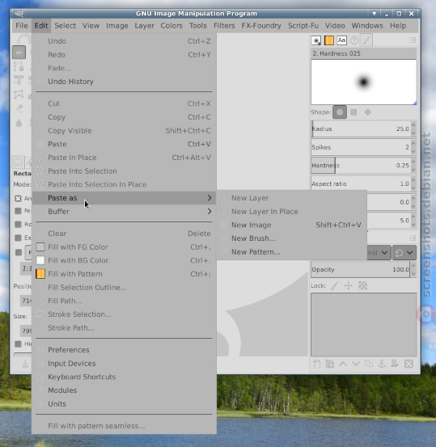Toggle lock position and size icon
This screenshot has width=436, height=447.
coord(349,285)
